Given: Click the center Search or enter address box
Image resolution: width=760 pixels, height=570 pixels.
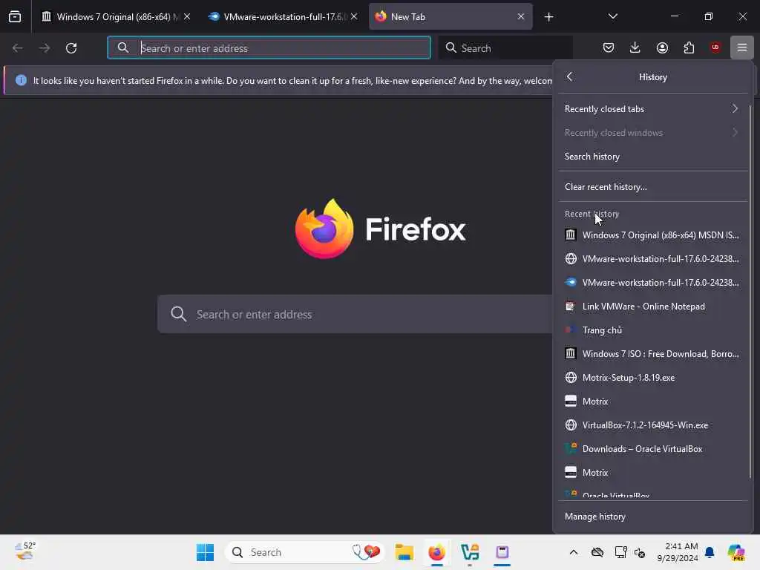Looking at the screenshot, I should (x=355, y=314).
